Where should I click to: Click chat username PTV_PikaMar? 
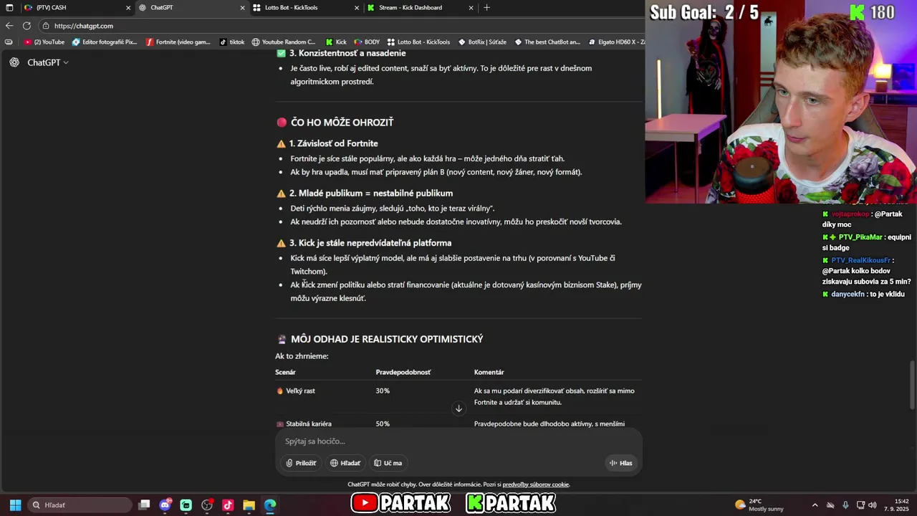pos(860,237)
